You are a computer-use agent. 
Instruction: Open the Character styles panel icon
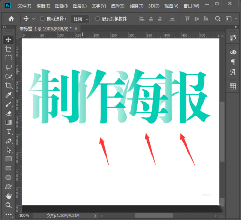click(233, 72)
